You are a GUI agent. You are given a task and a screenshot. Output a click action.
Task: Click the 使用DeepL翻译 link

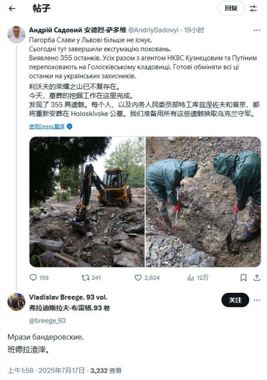pyautogui.click(x=47, y=126)
